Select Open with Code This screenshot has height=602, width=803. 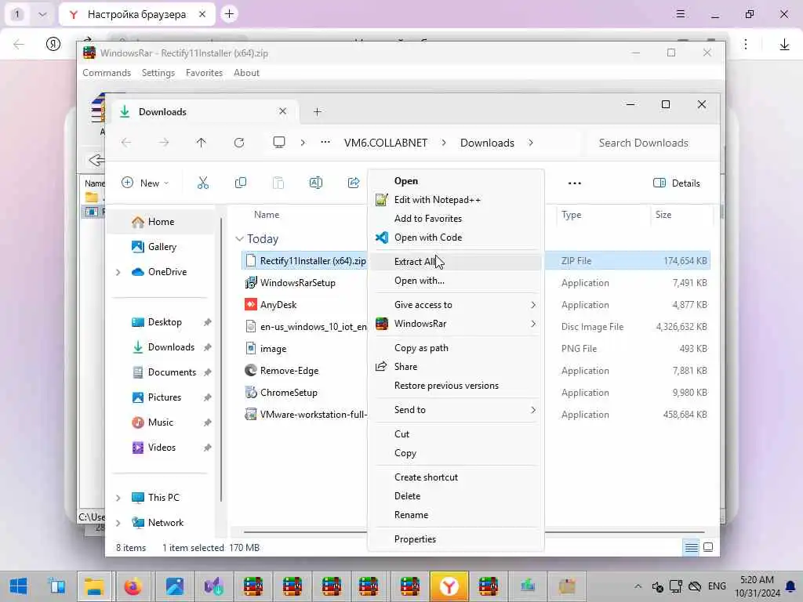[456, 237]
